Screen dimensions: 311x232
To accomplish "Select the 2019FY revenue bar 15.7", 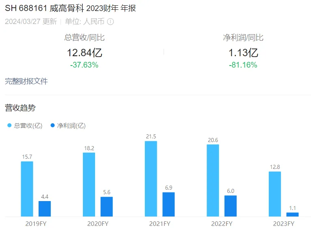I will [x=27, y=189].
